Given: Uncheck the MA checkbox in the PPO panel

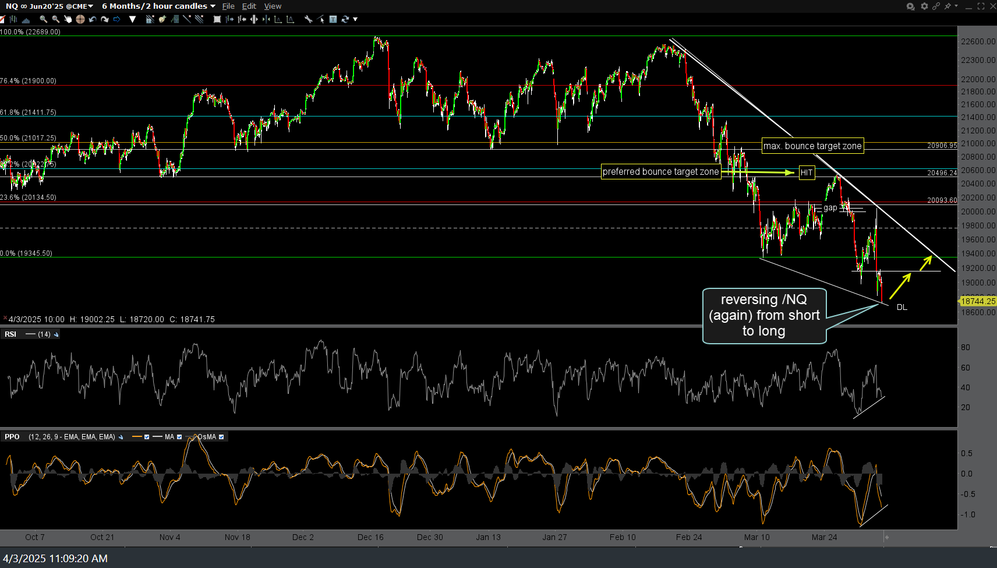Looking at the screenshot, I should coord(179,436).
